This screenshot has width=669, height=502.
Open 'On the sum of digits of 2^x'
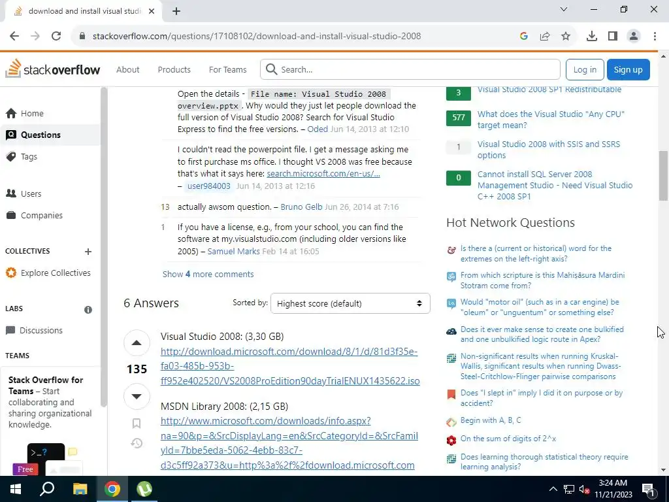pos(508,439)
